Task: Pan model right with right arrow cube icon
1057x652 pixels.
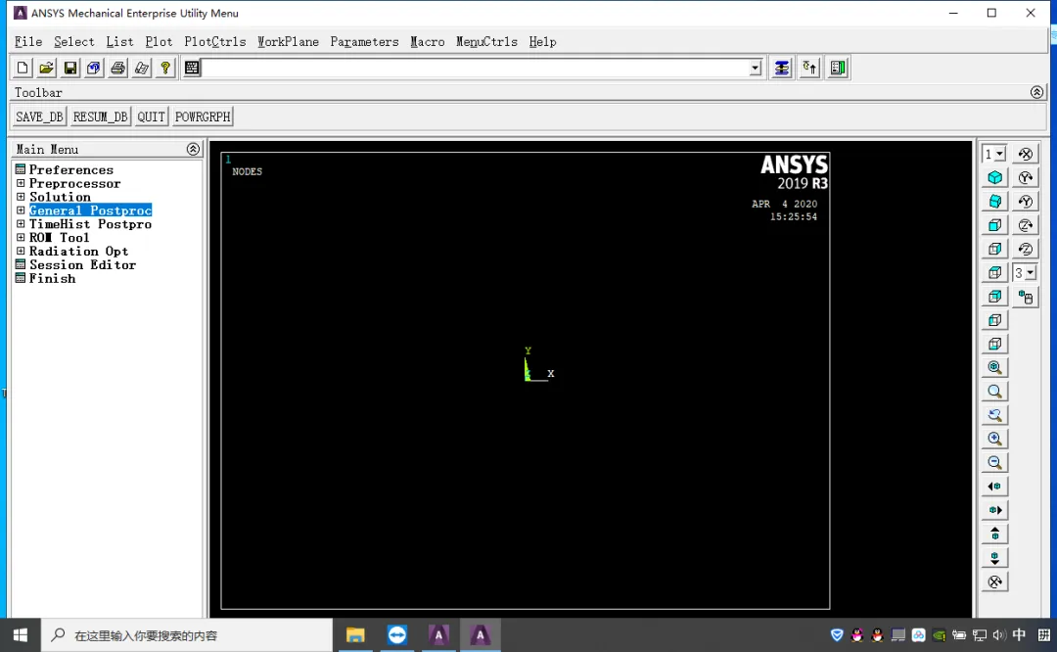Action: [995, 510]
